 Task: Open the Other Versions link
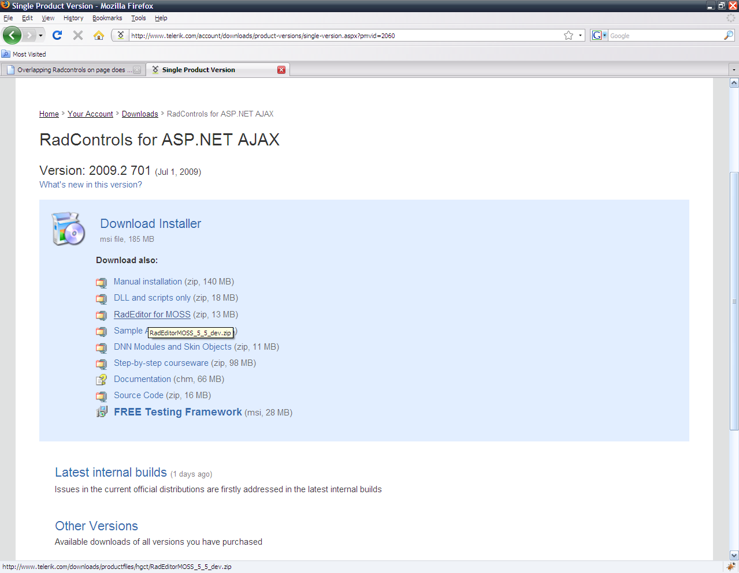(96, 526)
